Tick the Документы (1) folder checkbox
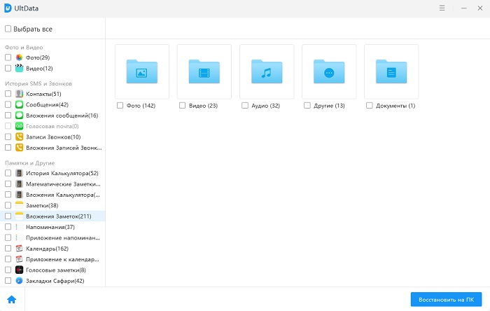The width and height of the screenshot is (490, 311). click(x=370, y=106)
